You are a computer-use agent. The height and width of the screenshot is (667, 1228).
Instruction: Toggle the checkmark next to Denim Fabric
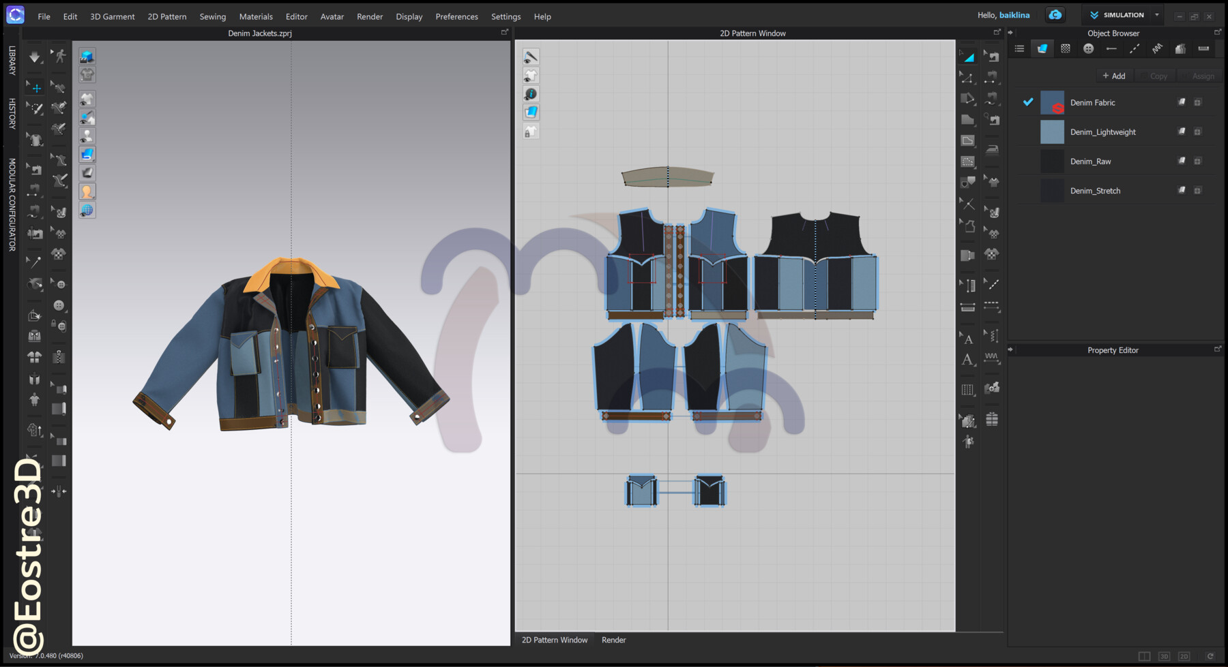[x=1027, y=102]
